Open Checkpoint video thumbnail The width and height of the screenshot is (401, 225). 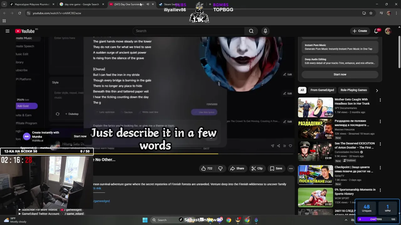315,175
